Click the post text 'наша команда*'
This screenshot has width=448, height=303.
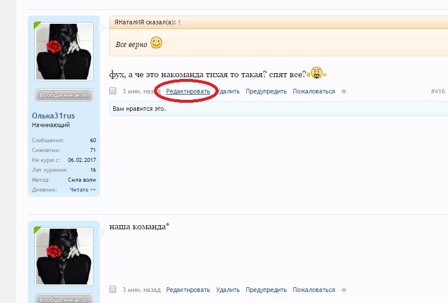tap(139, 226)
